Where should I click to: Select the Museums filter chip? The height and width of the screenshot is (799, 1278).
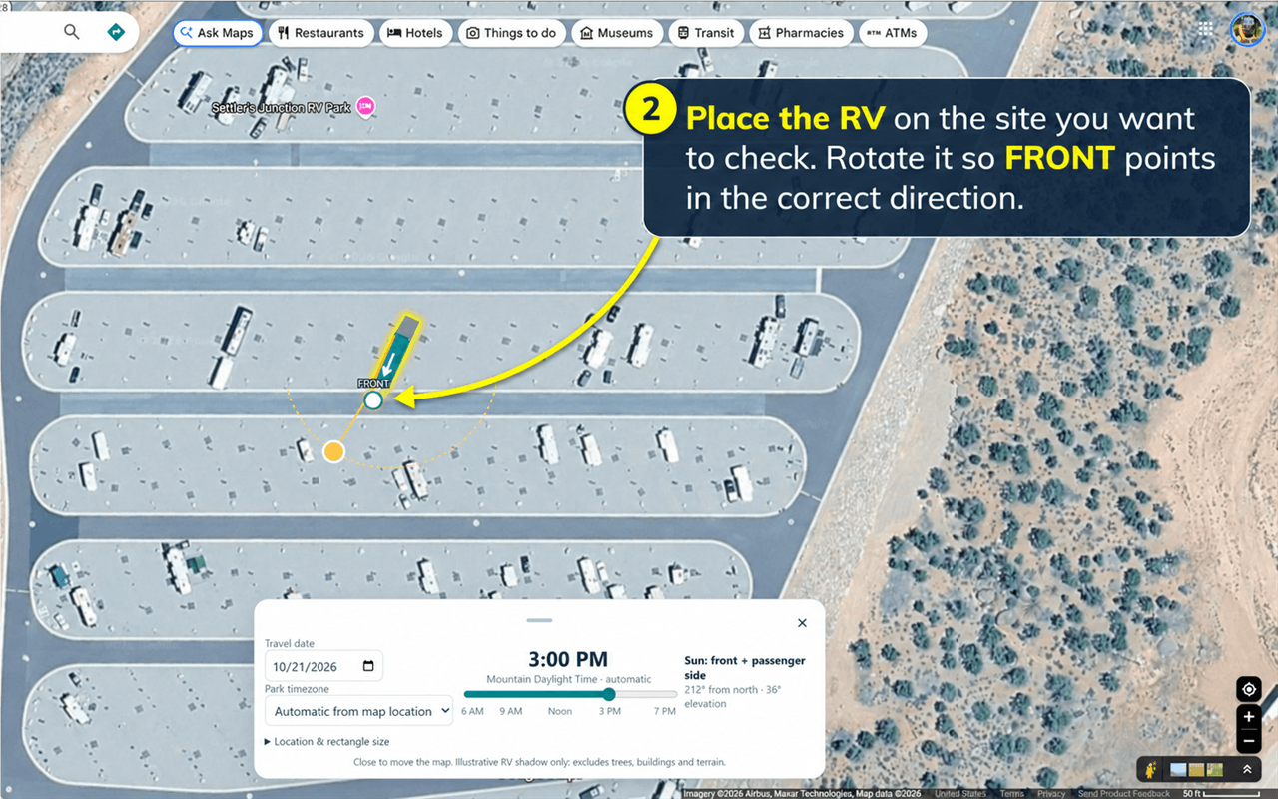[617, 33]
